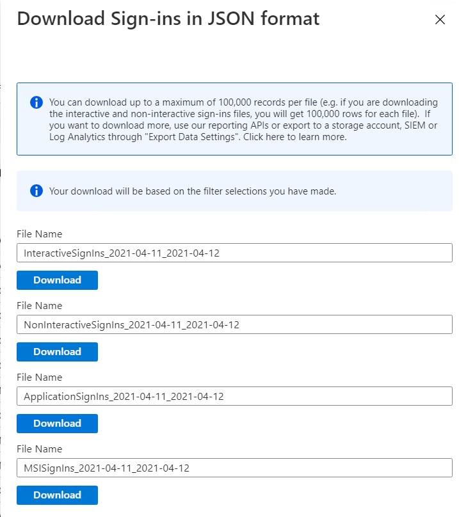Click the info icon in the 100,000 records notice
459x517 pixels.
pyautogui.click(x=36, y=102)
